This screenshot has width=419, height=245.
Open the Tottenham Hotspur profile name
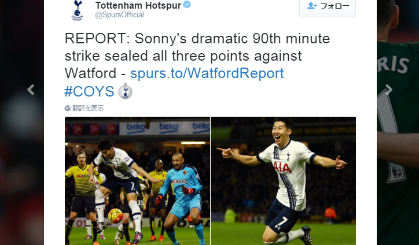point(138,5)
